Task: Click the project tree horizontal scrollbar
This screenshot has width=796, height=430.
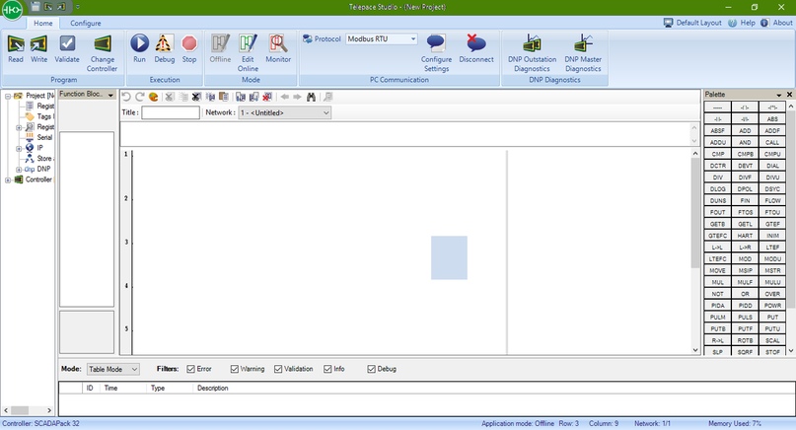Action: 28,410
